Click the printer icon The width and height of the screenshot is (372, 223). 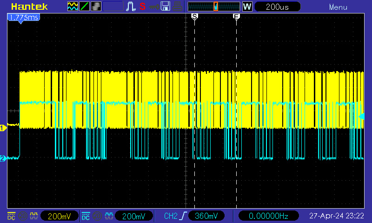(178, 7)
